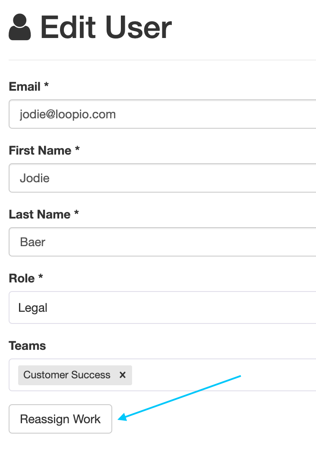
Task: Expand the Teams multi-select box
Action: [162, 375]
